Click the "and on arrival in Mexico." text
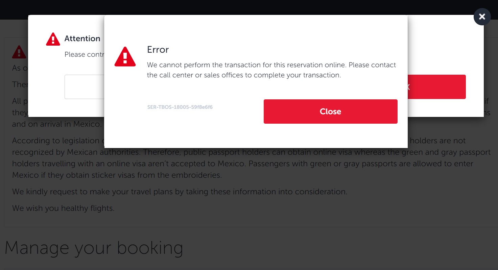This screenshot has width=498, height=270. 57,124
